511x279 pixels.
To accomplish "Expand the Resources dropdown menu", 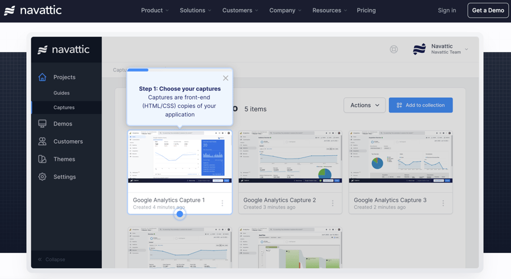I will (329, 10).
